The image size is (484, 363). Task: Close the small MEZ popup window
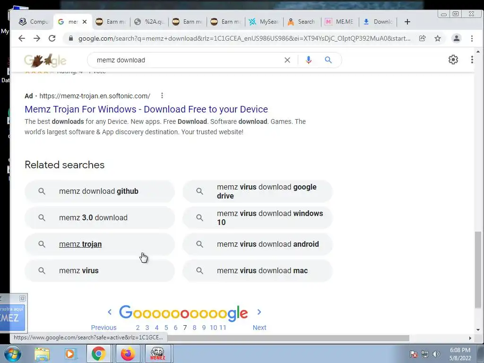[x=22, y=298]
